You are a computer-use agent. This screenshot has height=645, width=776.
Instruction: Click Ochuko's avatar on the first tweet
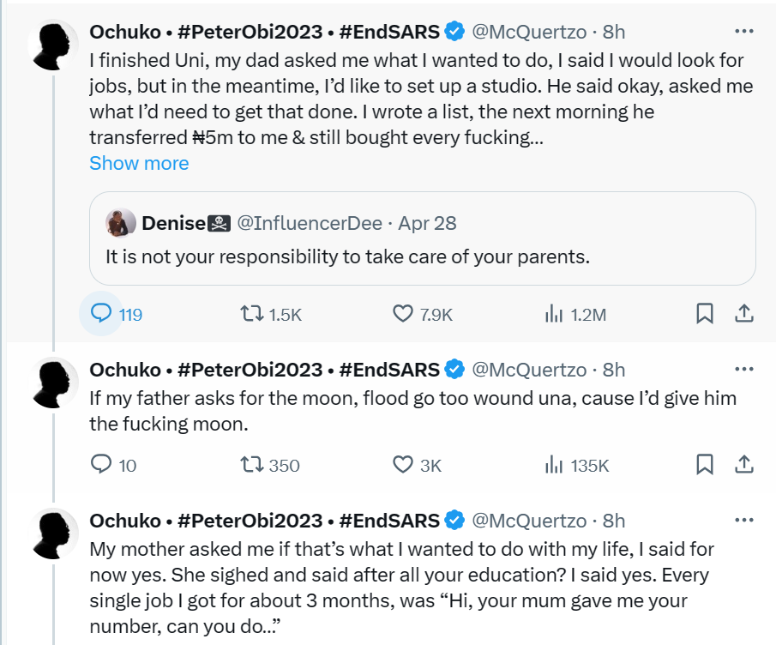coord(54,43)
